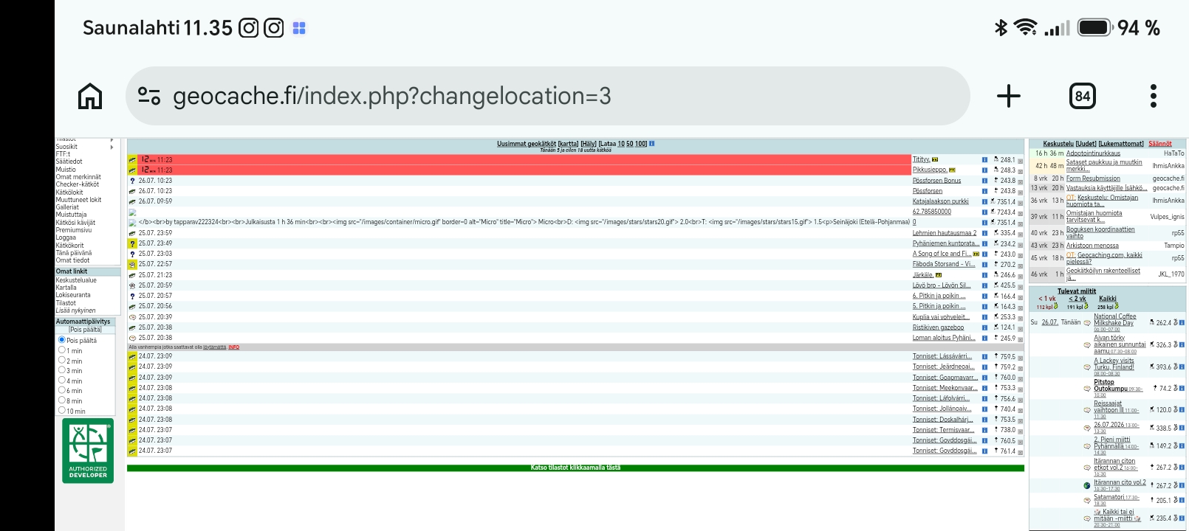Open the browser three-dot menu
1189x531 pixels.
tap(1154, 96)
